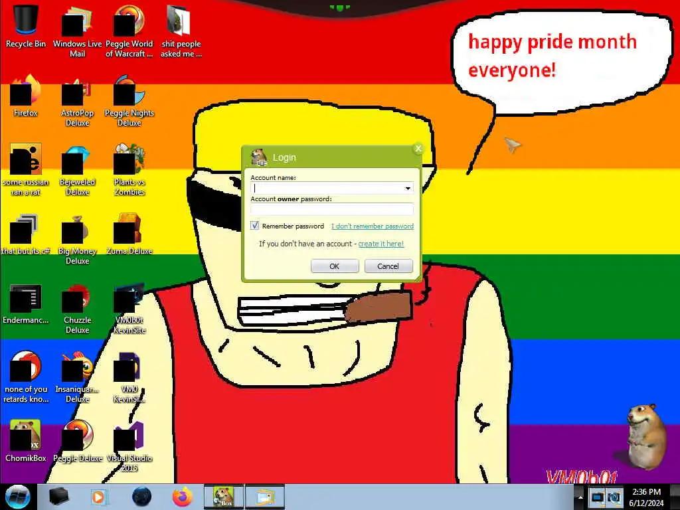Show hidden system tray icons arrow
The image size is (680, 510).
[580, 497]
